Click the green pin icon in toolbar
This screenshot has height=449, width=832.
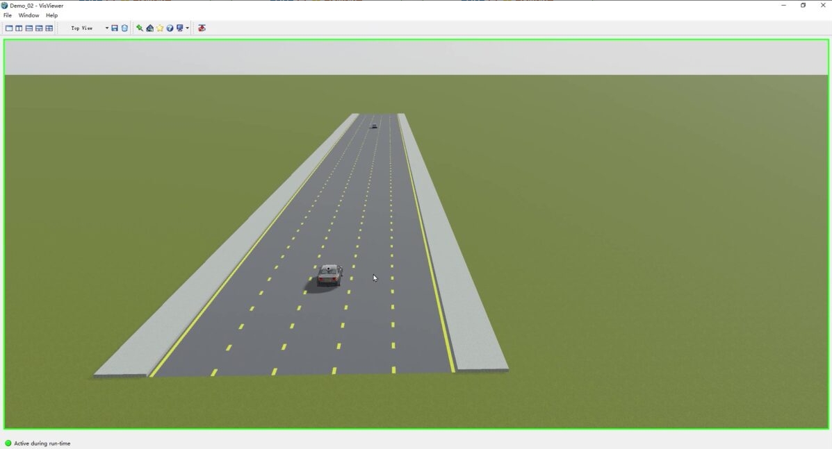coord(140,28)
